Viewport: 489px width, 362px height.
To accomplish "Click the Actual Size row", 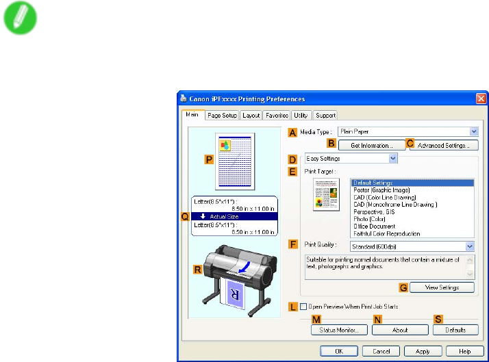I will [234, 216].
